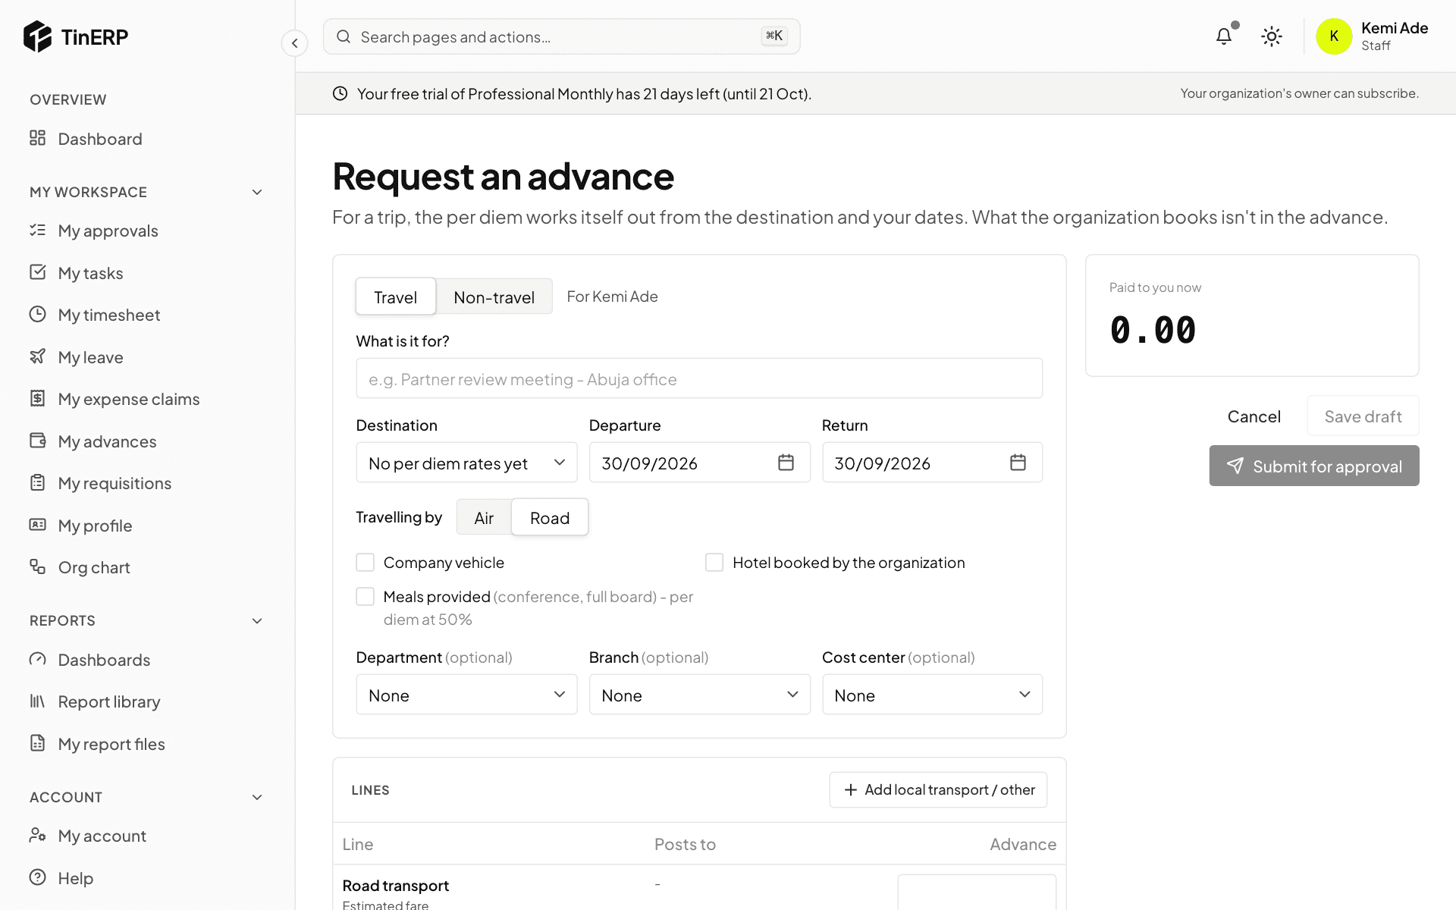Switch to the Travel tab
The image size is (1456, 910).
tap(396, 297)
